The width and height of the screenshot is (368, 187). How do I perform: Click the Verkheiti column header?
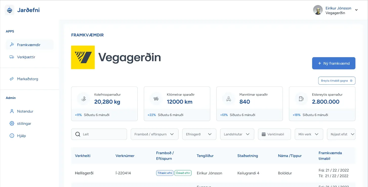point(83,156)
